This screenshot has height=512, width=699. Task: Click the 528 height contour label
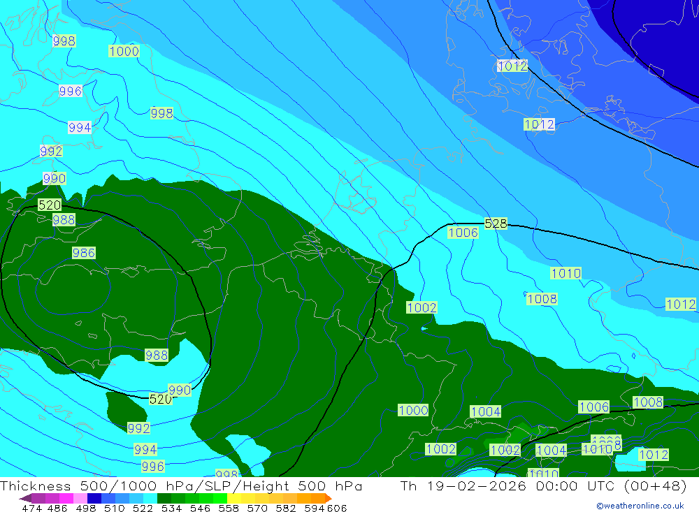pos(496,224)
